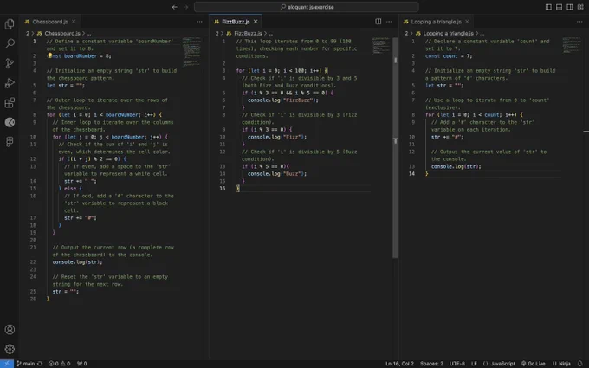Click the minimap in FizzBuzz.js editor
The width and height of the screenshot is (589, 368).
point(381,45)
